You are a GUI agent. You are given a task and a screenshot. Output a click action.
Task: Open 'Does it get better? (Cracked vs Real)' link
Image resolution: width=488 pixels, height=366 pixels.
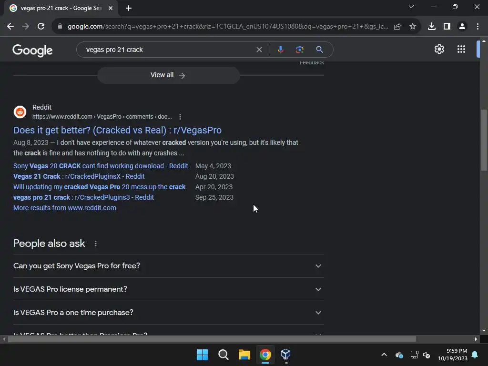pyautogui.click(x=117, y=130)
